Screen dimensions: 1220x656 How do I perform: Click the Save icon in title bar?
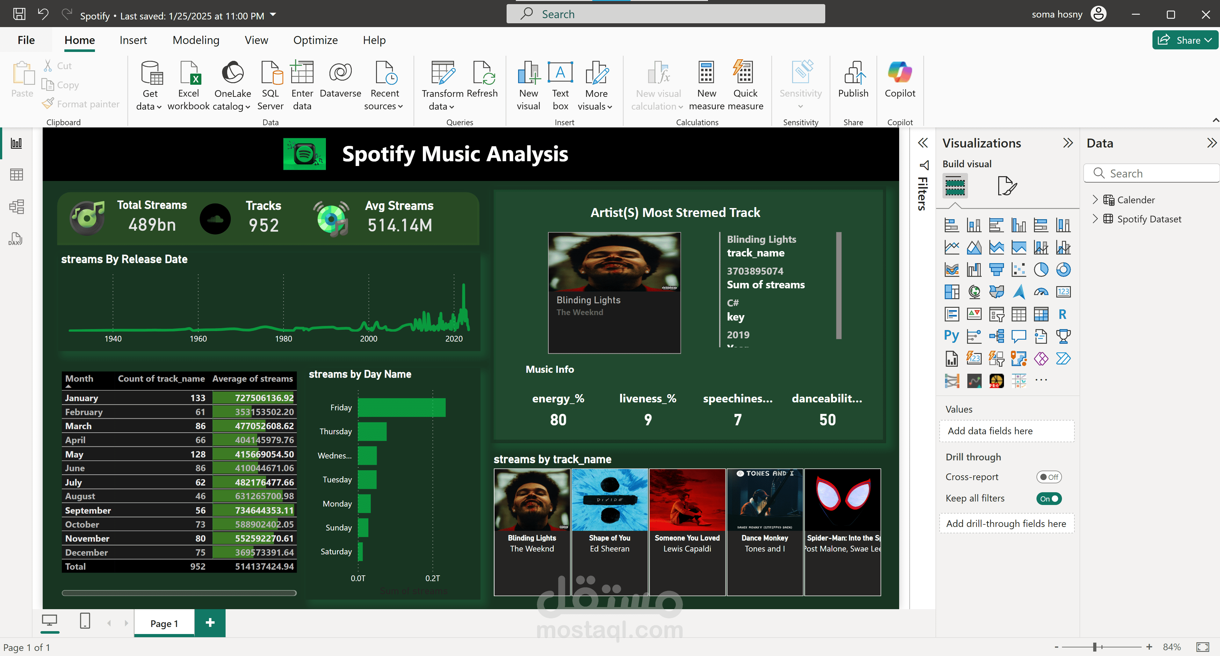19,14
